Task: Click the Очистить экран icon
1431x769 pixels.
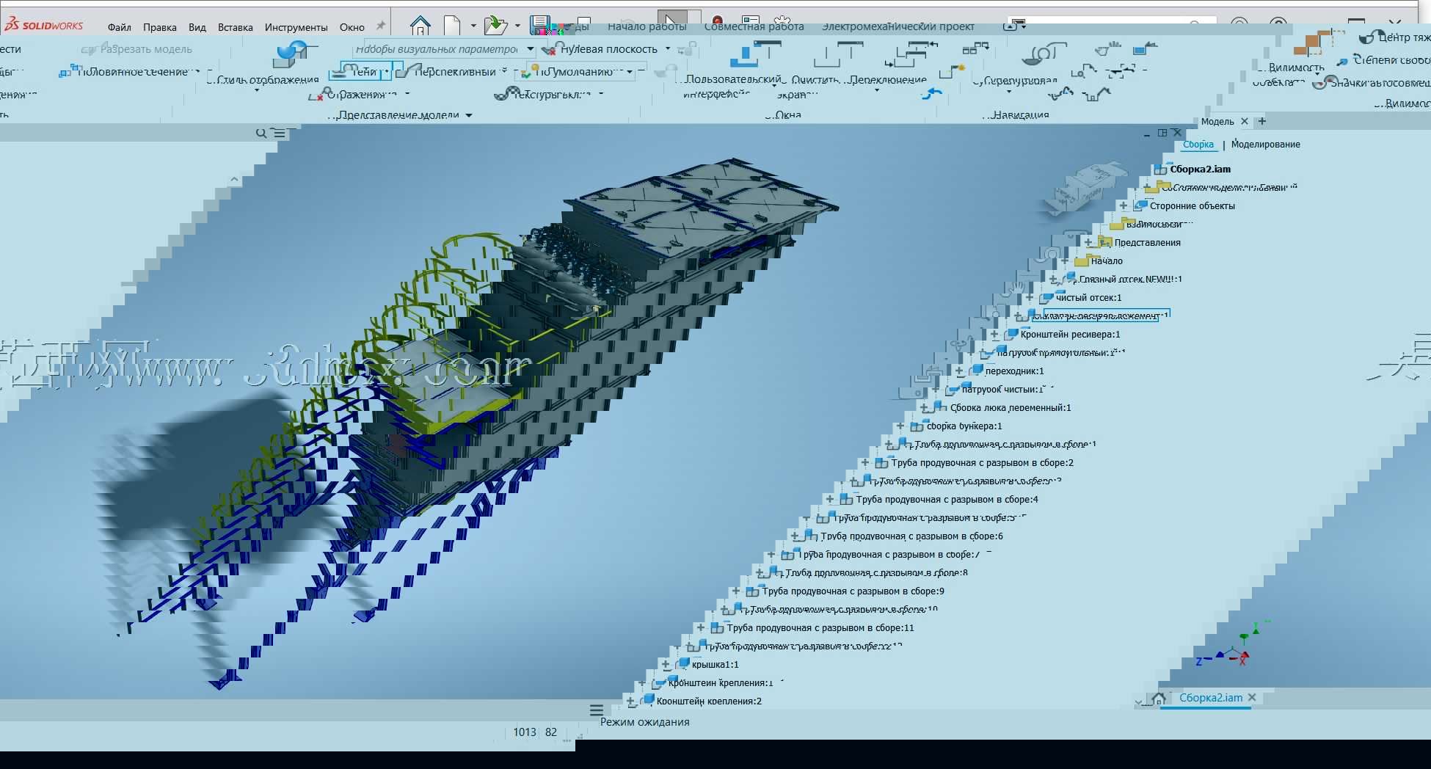Action: tap(838, 53)
